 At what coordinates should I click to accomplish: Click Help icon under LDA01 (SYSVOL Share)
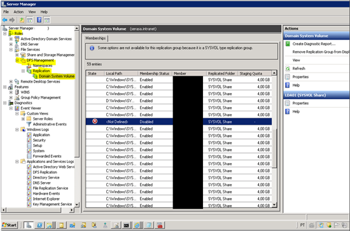pos(288,111)
